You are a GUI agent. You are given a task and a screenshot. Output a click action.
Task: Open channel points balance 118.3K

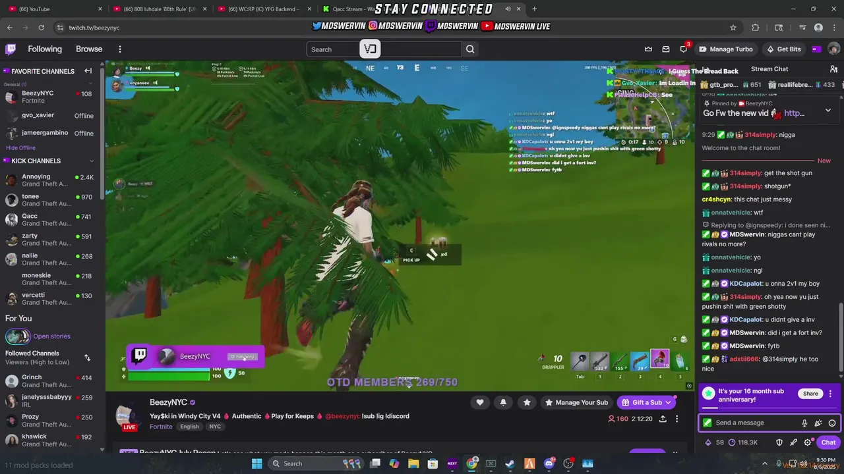[742, 442]
